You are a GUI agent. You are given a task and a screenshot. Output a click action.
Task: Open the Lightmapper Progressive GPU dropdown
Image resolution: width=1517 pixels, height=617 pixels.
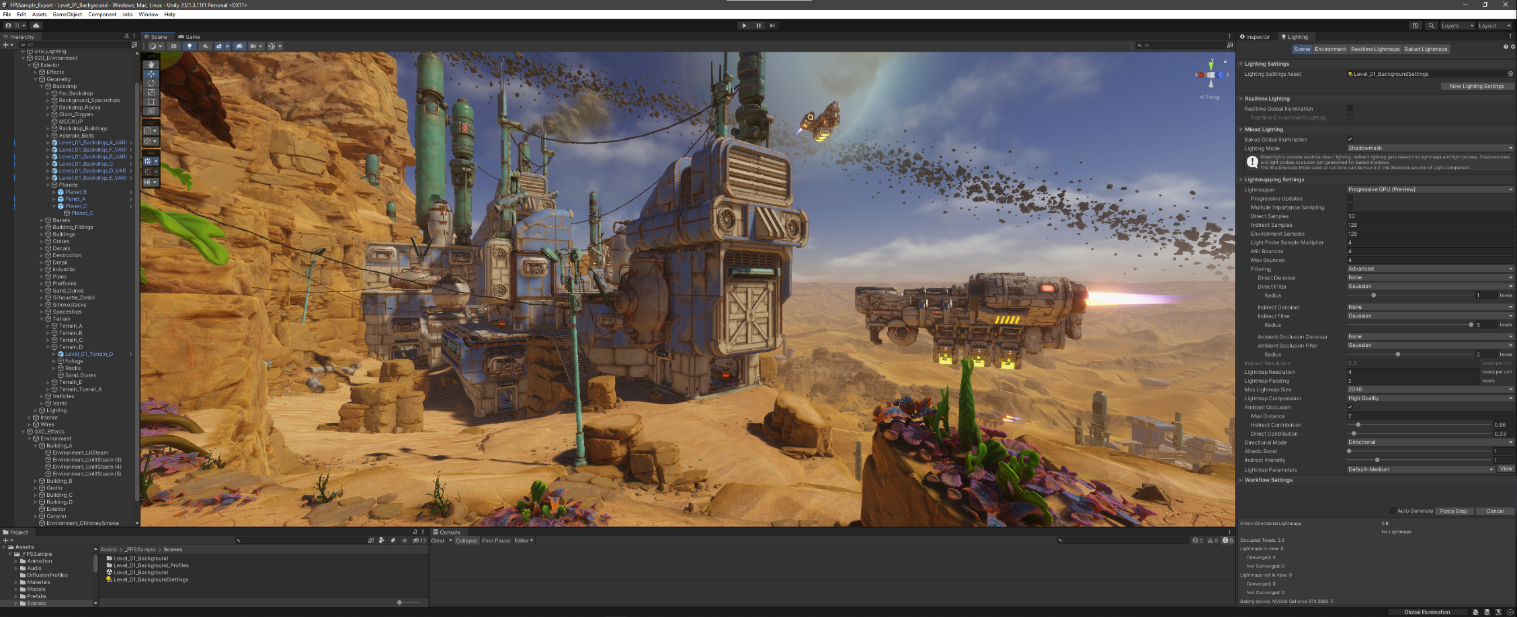click(x=1430, y=189)
